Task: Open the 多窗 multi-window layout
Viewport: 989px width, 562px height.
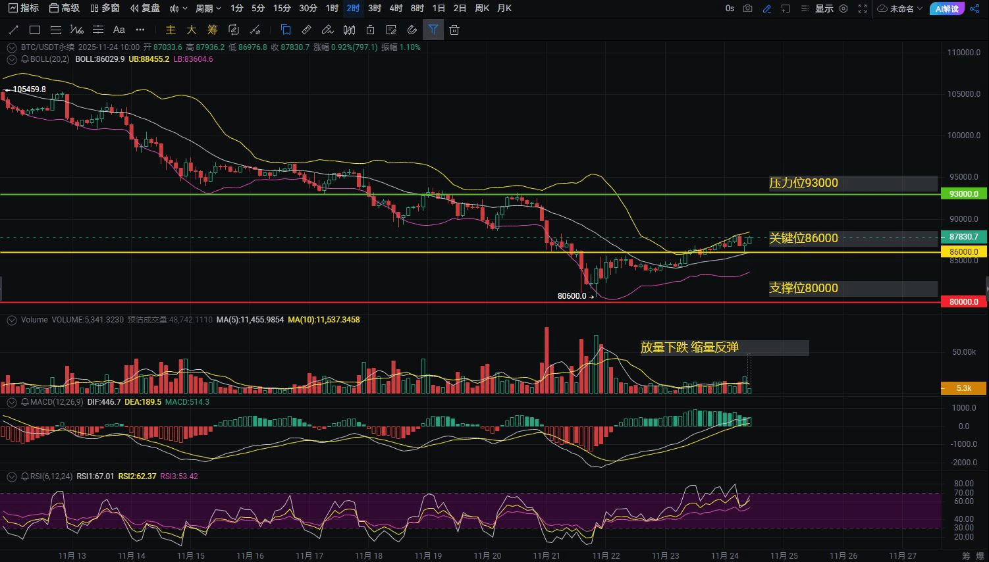Action: (105, 9)
